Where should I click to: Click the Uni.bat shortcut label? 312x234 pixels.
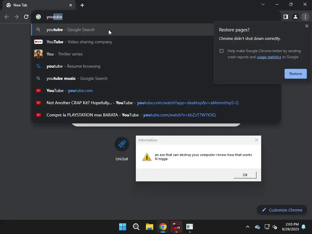click(122, 159)
